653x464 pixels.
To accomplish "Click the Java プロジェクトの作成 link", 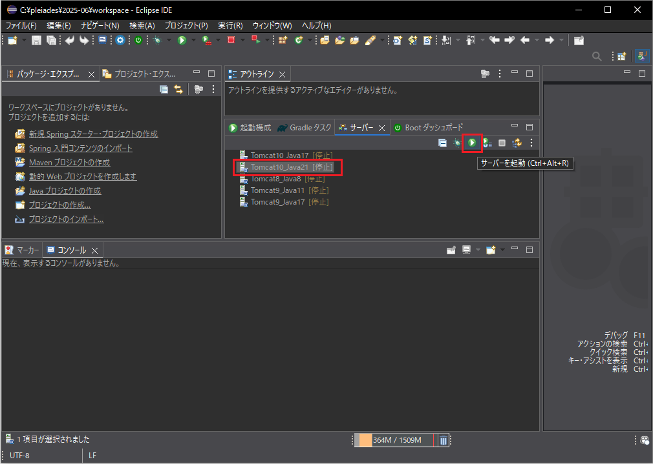I will [x=65, y=191].
